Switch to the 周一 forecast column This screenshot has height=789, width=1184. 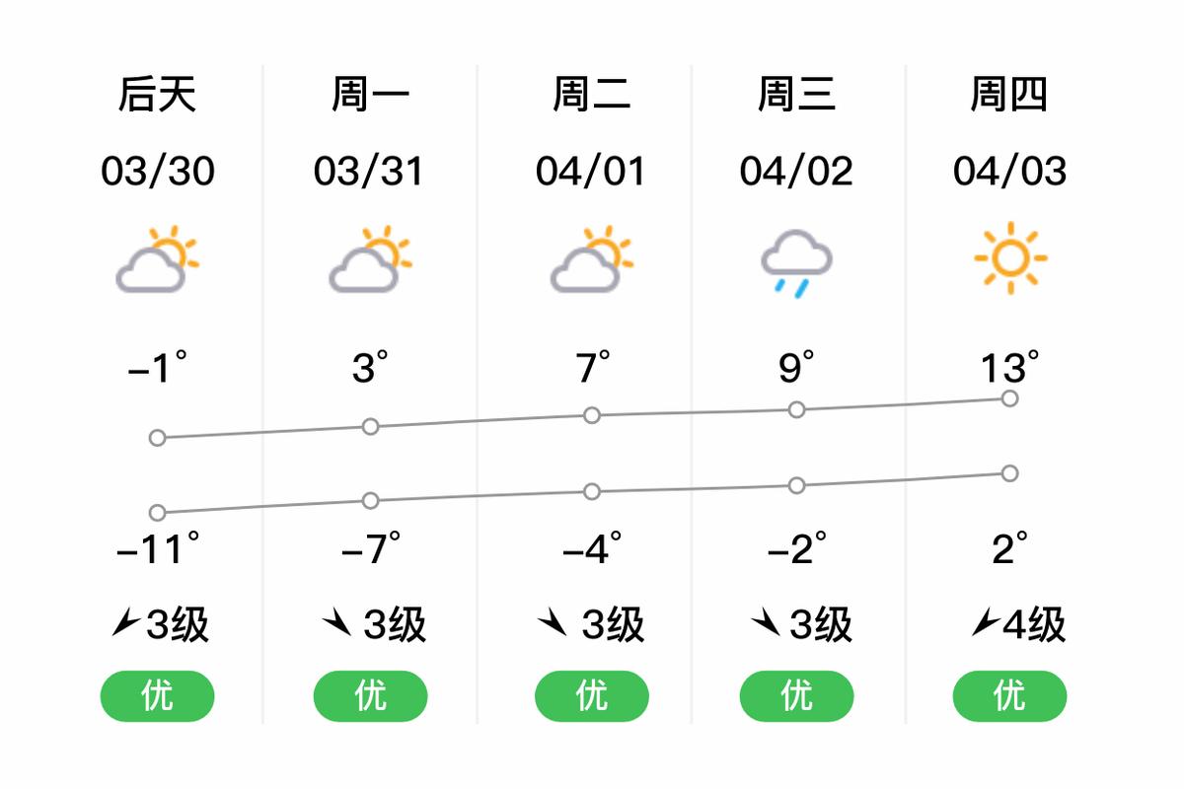tap(369, 94)
